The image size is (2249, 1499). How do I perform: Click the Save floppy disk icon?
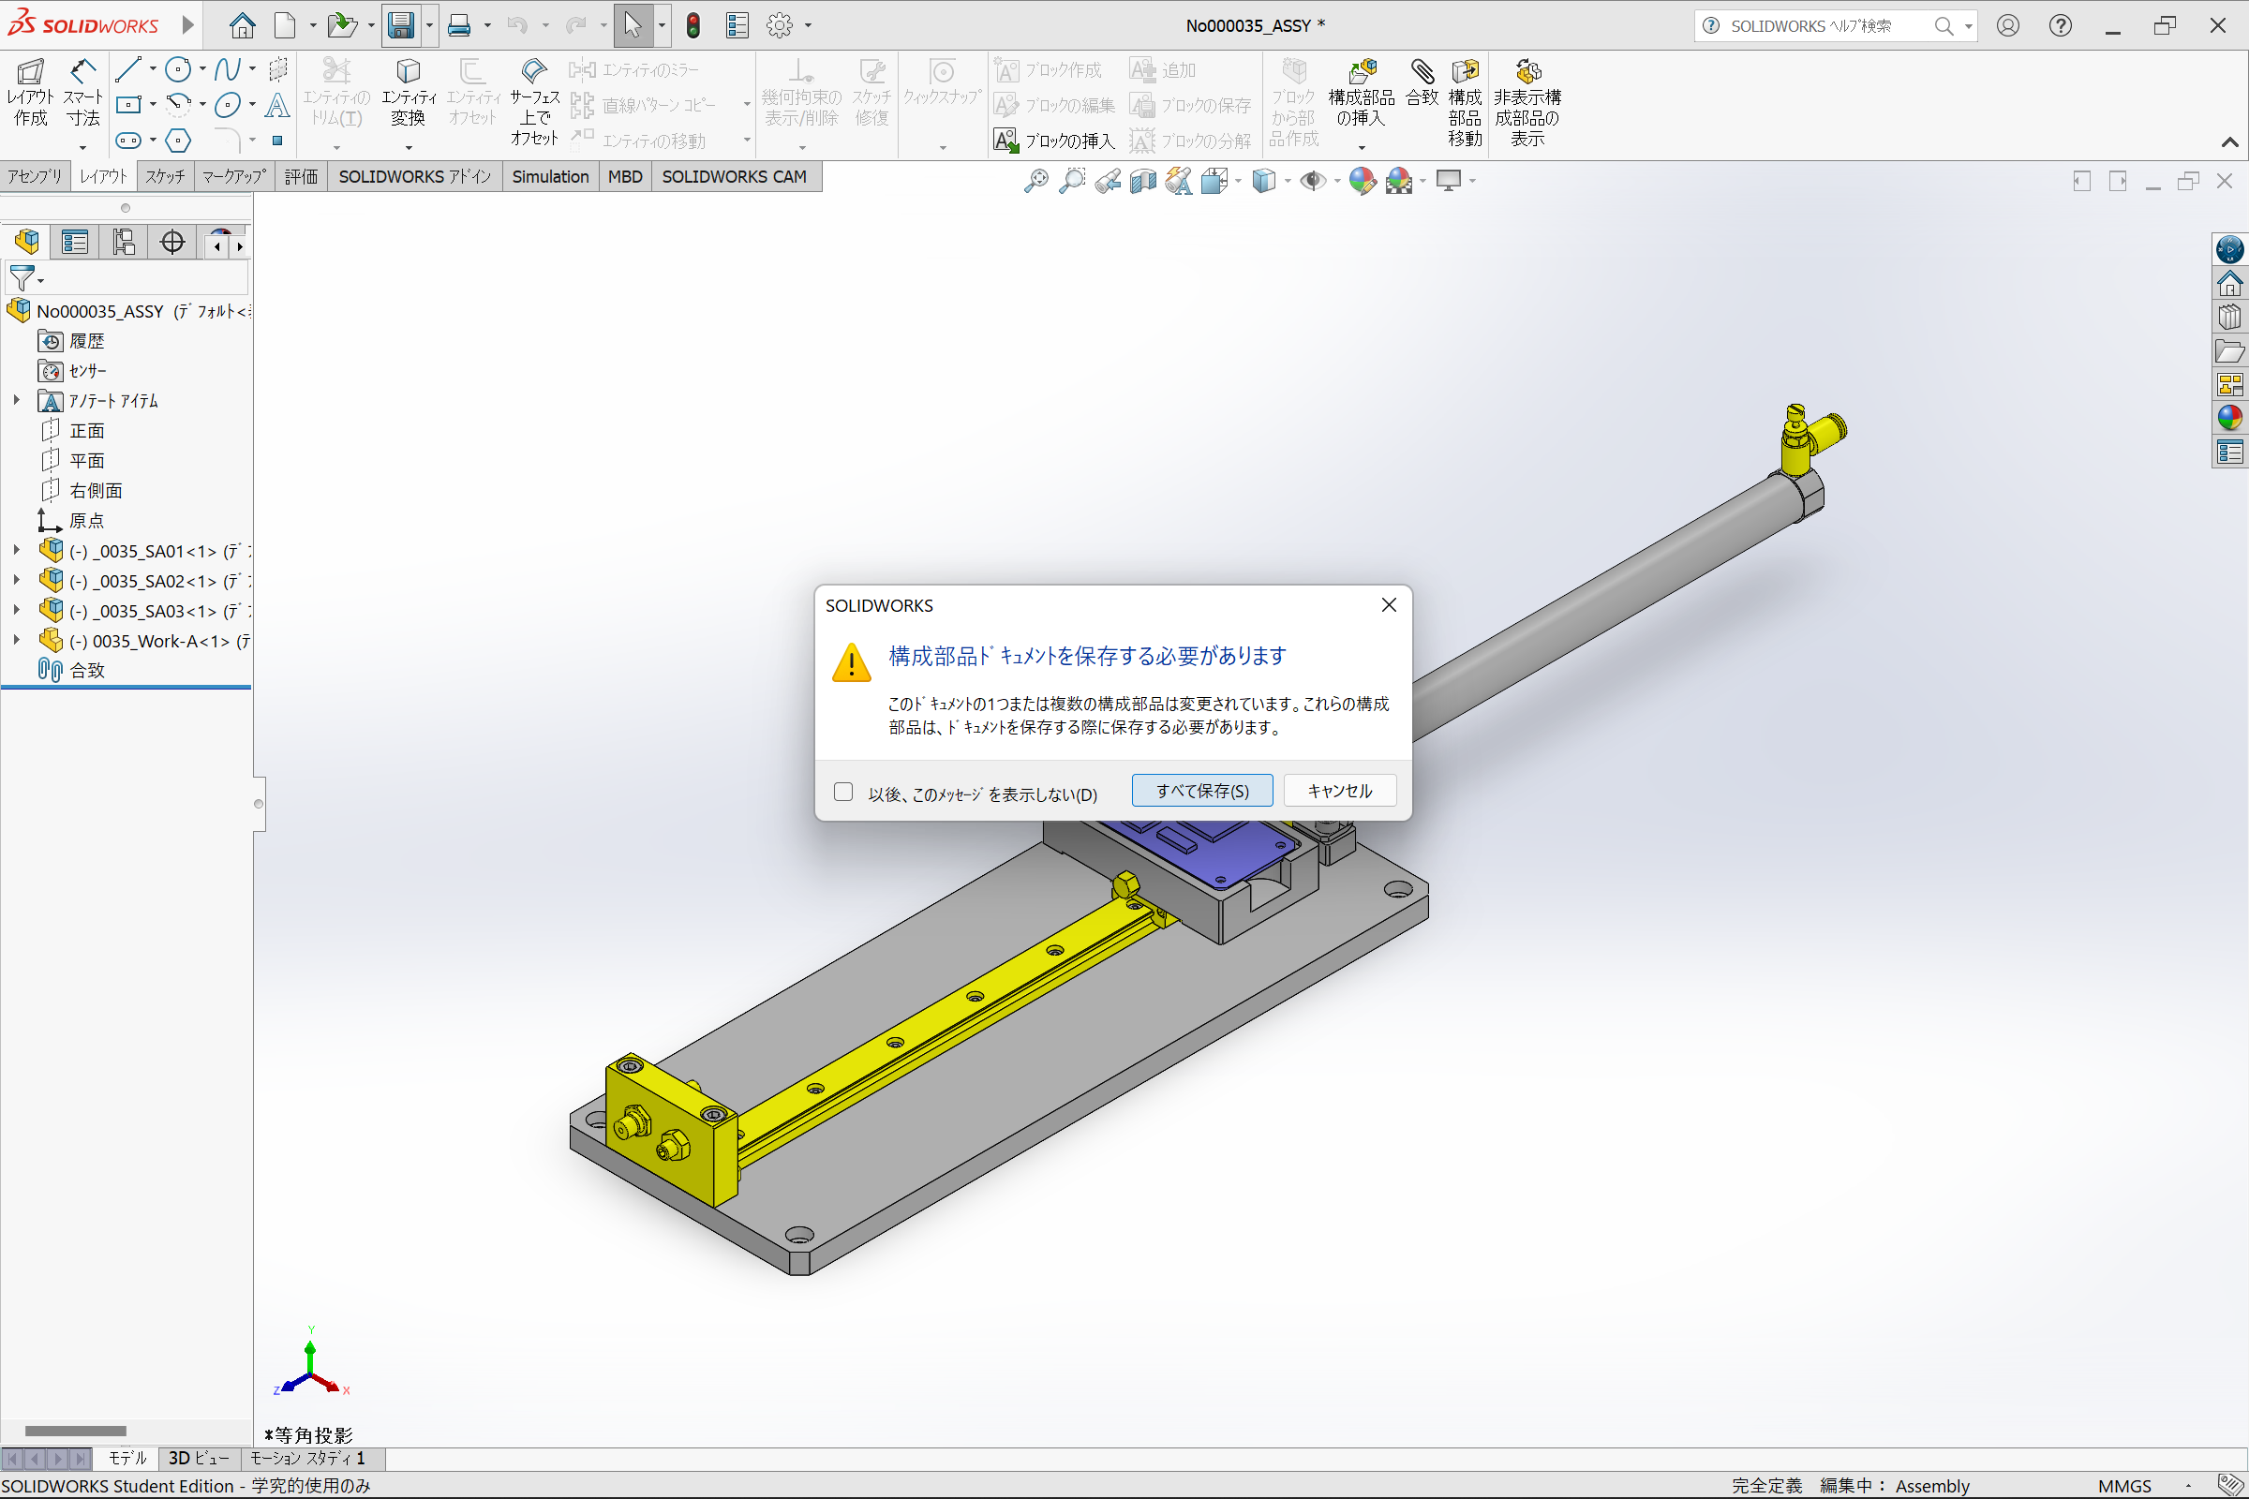coord(401,26)
